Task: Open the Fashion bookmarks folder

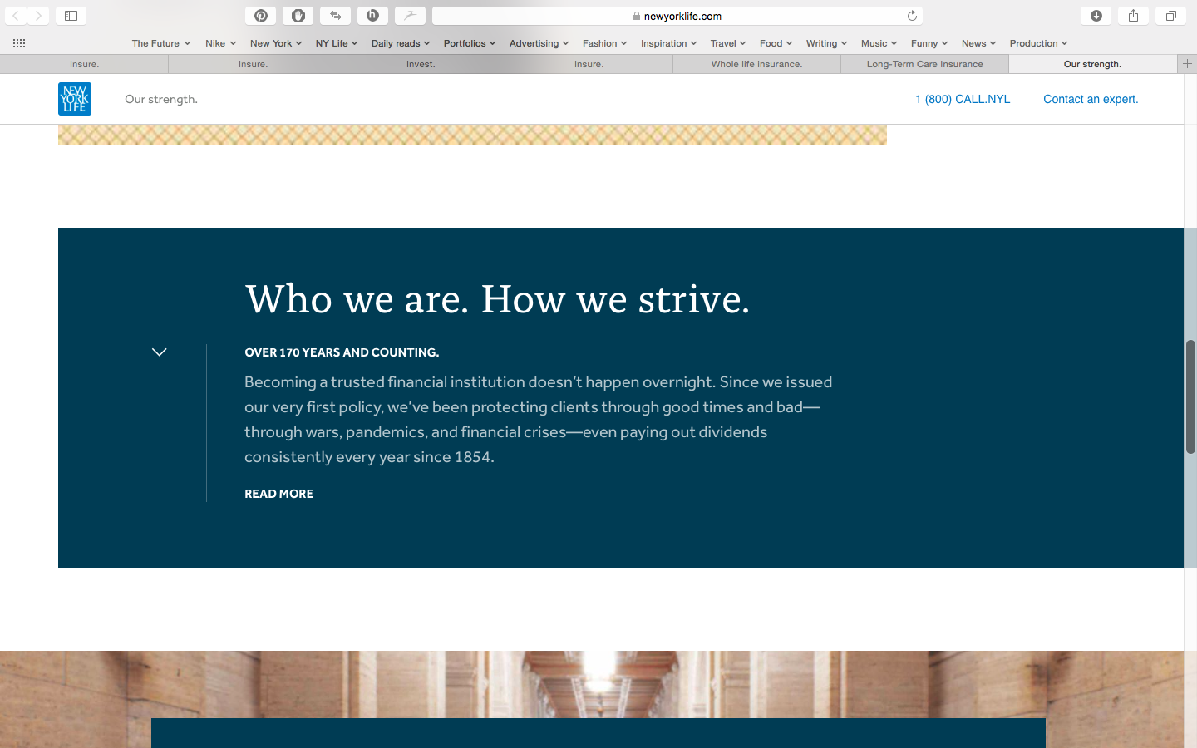Action: pyautogui.click(x=604, y=43)
